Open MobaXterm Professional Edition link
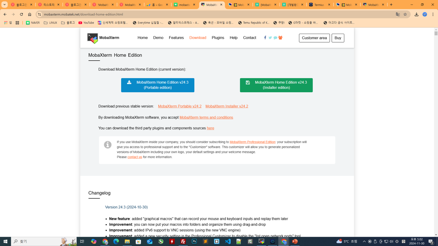The width and height of the screenshot is (438, 246). (253, 142)
